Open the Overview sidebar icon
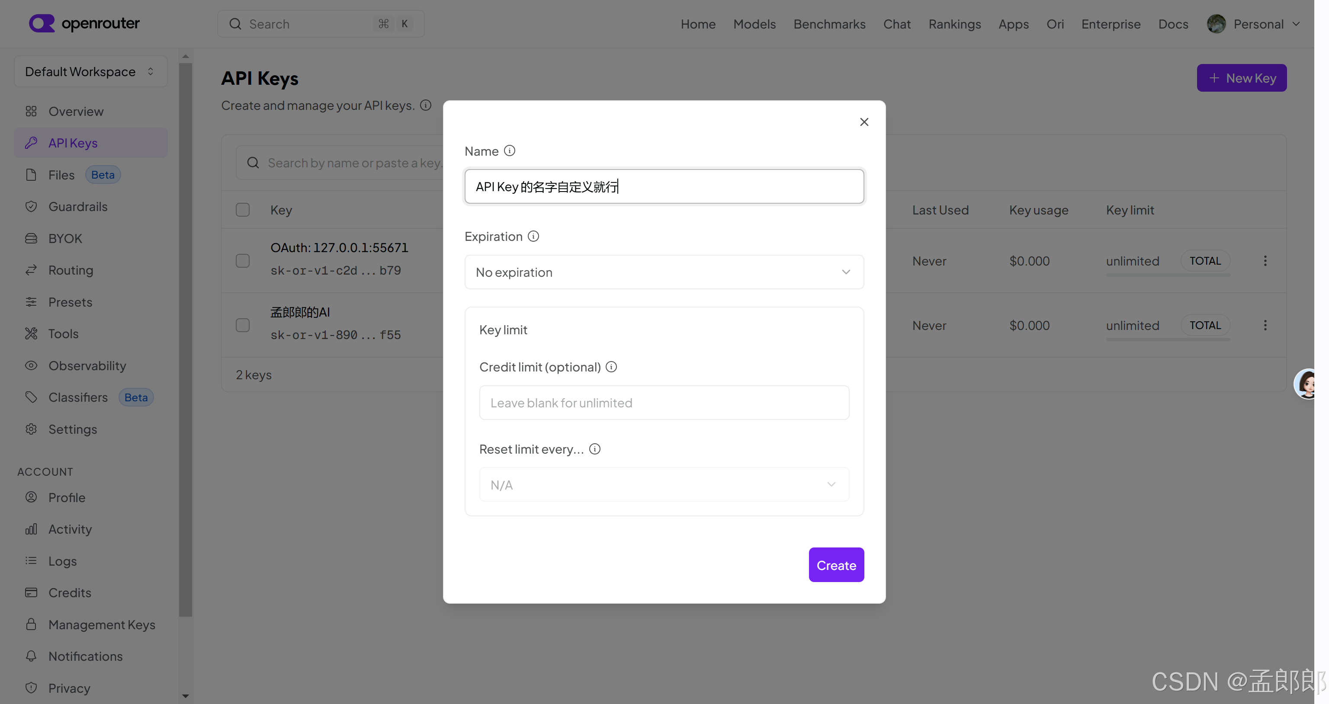 pos(31,112)
